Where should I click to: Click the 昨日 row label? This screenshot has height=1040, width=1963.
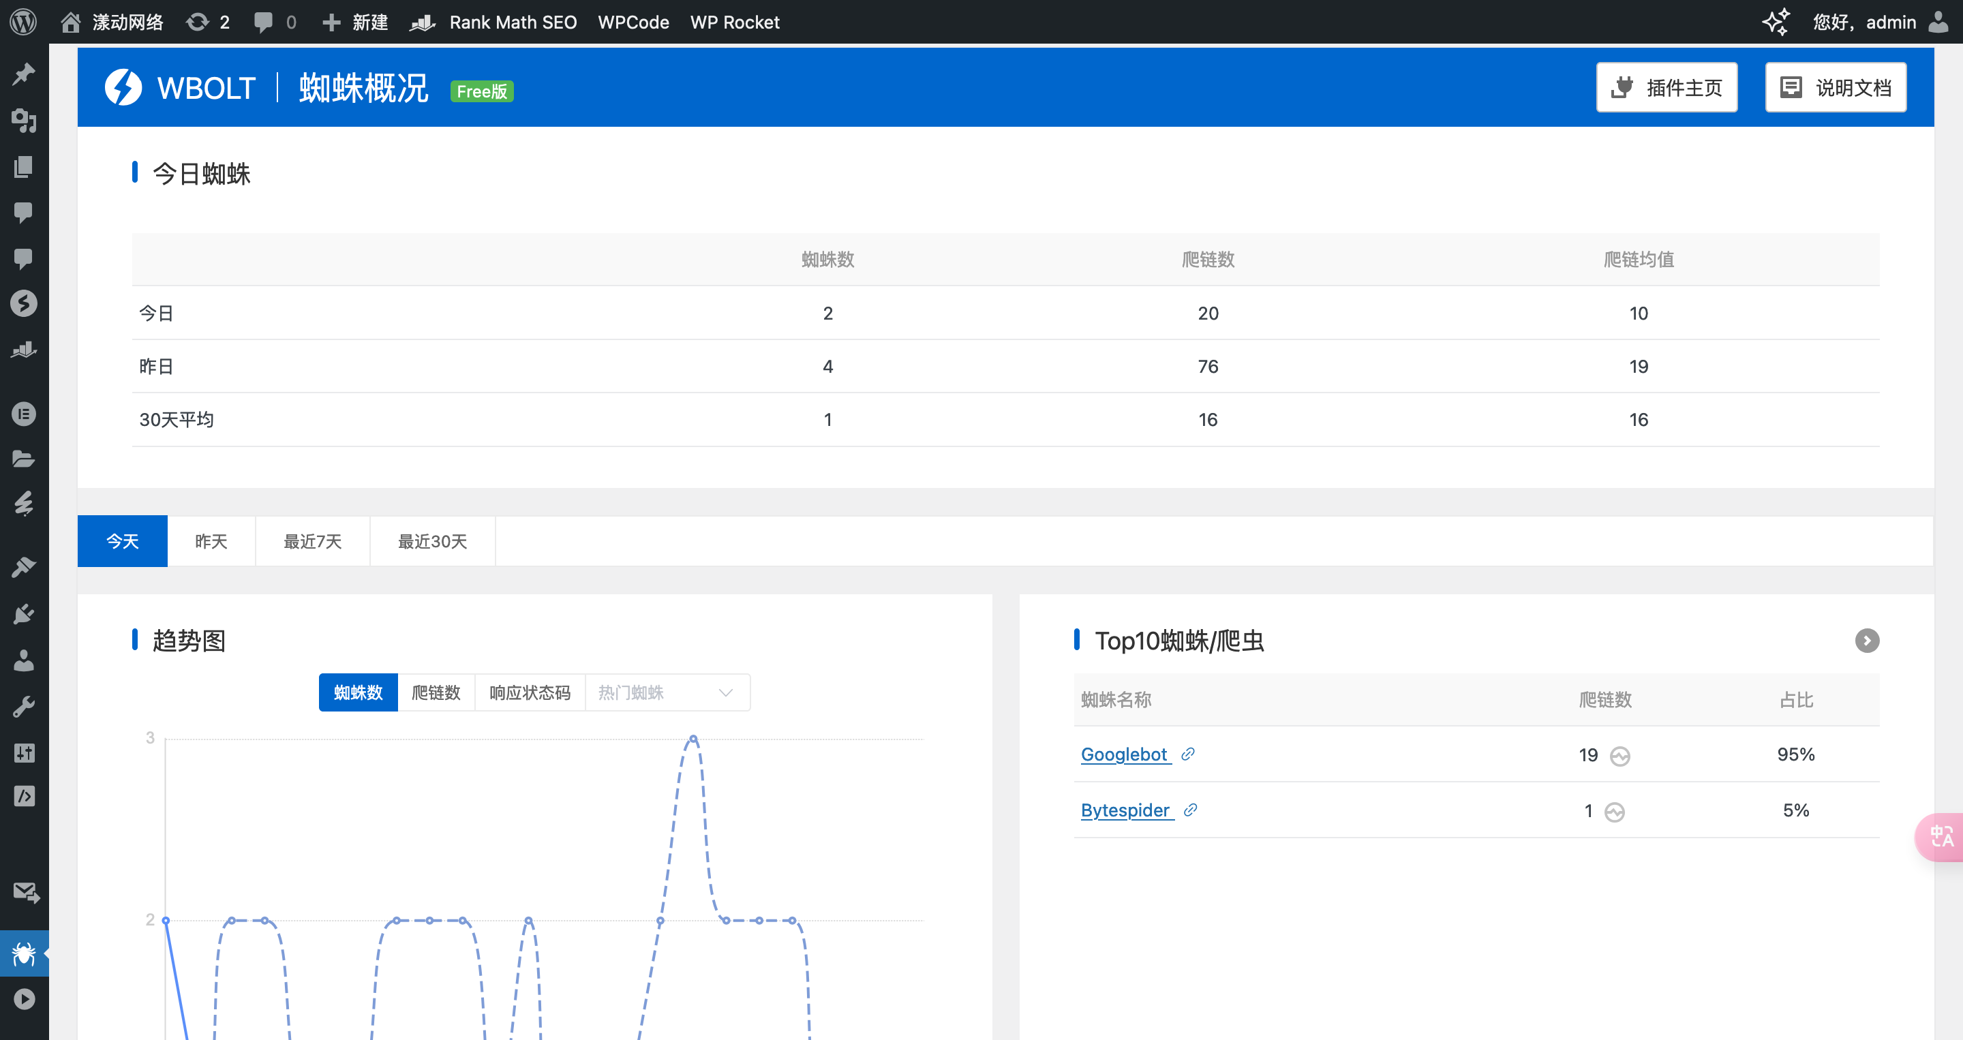[156, 367]
